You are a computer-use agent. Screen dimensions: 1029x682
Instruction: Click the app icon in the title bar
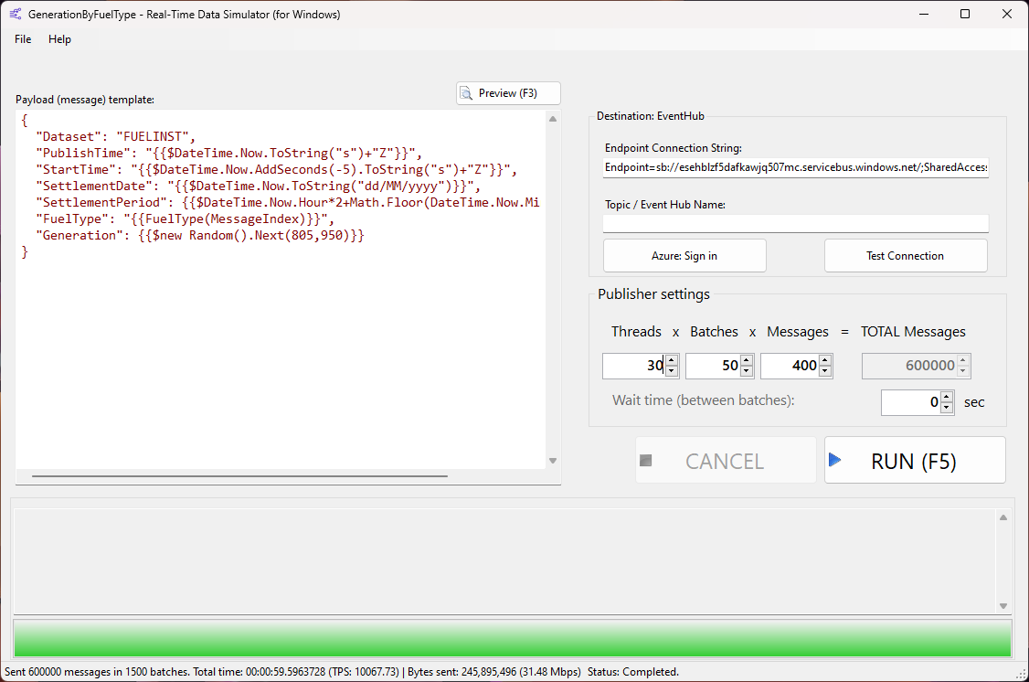16,14
